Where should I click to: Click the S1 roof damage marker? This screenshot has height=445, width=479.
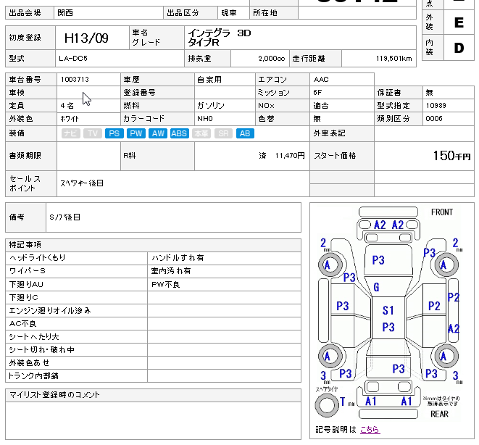pyautogui.click(x=388, y=310)
